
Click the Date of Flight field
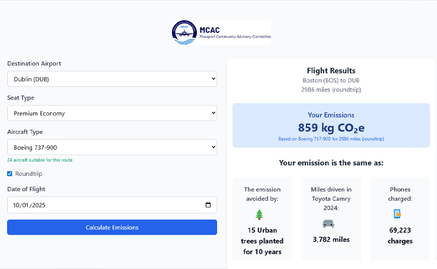click(x=101, y=205)
